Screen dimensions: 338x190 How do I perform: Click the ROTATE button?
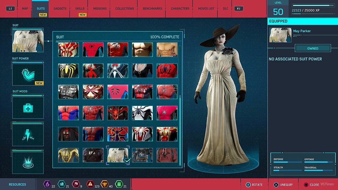pos(255,185)
